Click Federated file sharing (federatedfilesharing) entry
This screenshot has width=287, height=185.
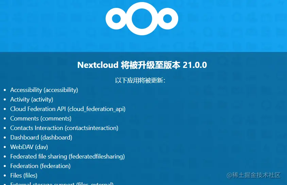(68, 156)
